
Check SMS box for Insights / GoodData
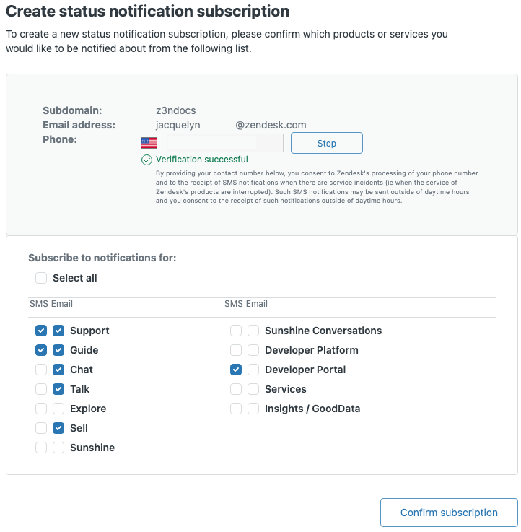point(236,409)
